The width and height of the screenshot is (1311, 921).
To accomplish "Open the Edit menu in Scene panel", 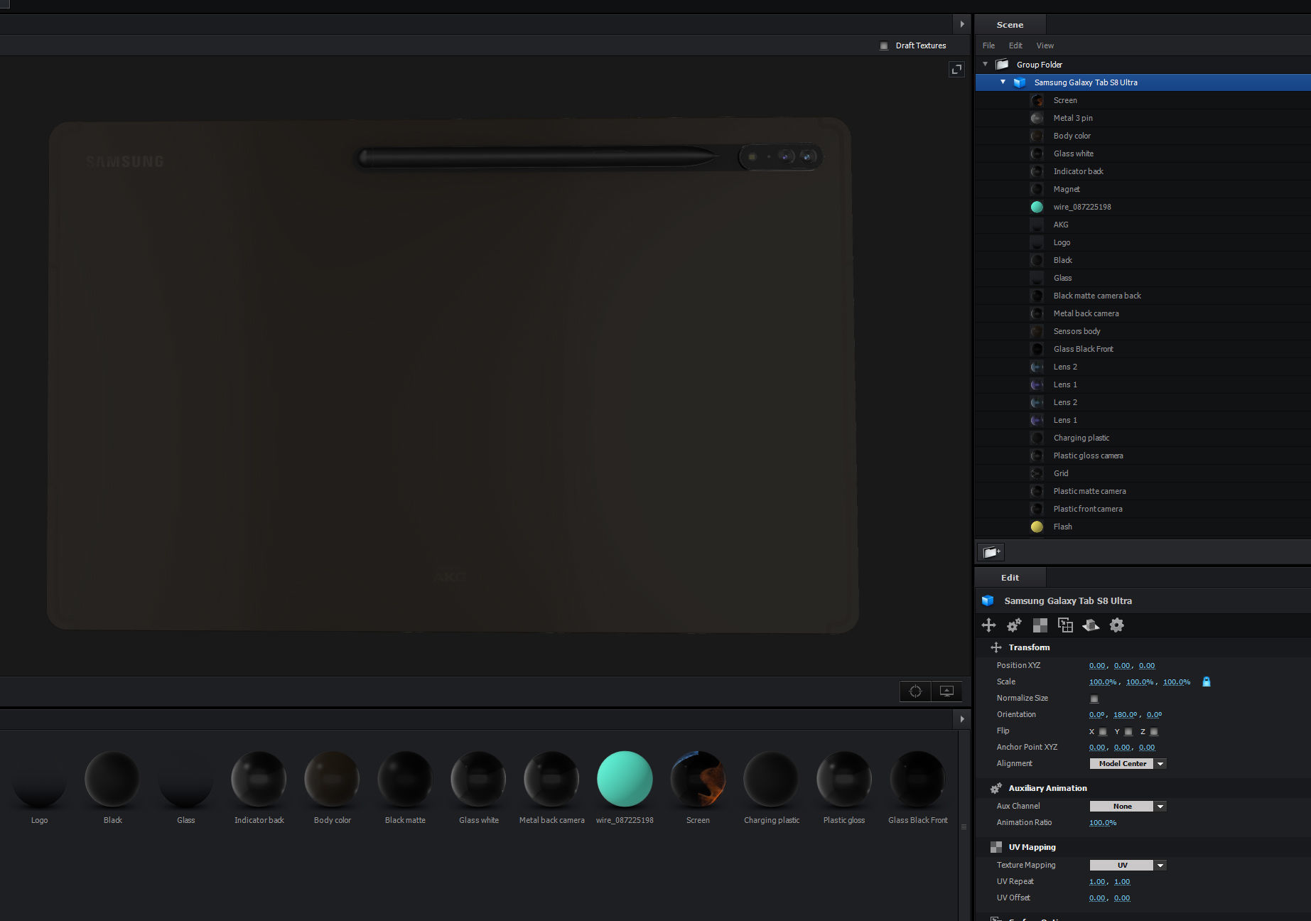I will pos(1015,45).
